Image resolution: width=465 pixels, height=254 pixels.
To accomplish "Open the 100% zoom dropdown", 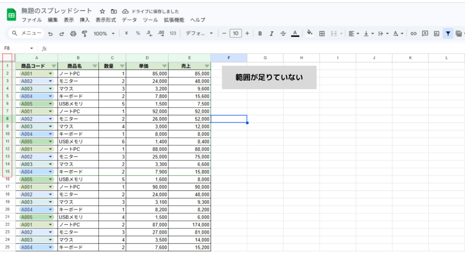I will pyautogui.click(x=104, y=34).
